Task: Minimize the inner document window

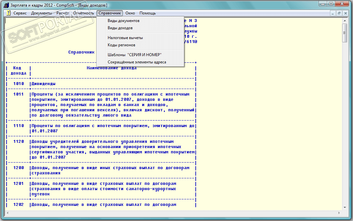Action: (333, 13)
